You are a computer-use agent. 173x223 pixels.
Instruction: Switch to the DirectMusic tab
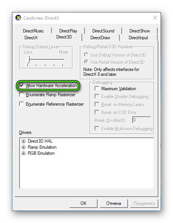pyautogui.click(x=33, y=31)
